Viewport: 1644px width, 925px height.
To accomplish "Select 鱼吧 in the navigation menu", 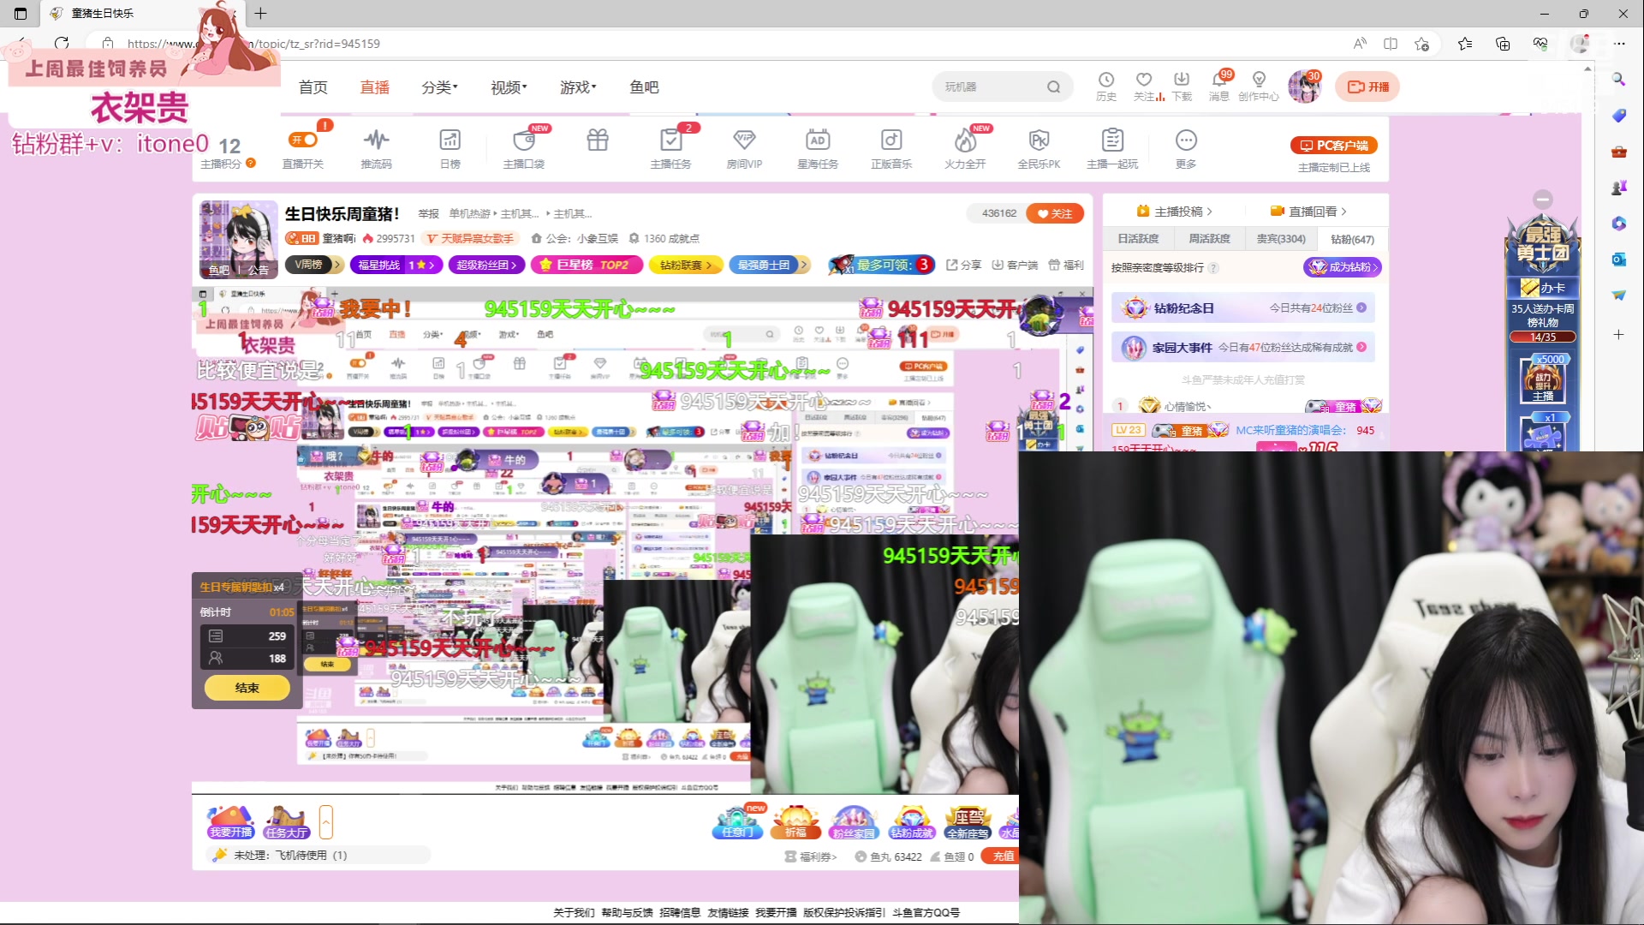I will pos(644,87).
